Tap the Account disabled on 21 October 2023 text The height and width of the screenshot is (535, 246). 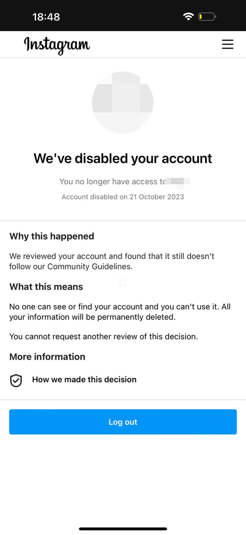point(123,197)
